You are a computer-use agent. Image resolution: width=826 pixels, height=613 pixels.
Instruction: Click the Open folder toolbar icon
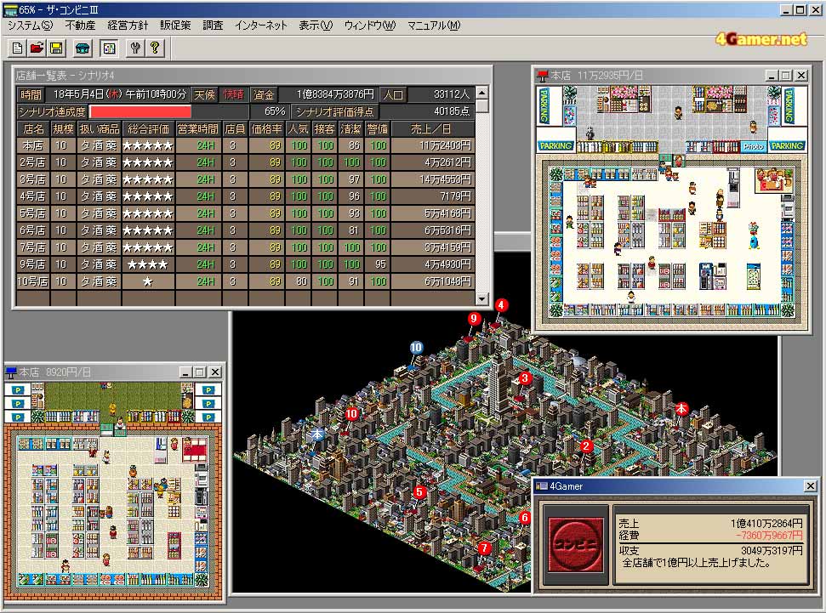[37, 48]
